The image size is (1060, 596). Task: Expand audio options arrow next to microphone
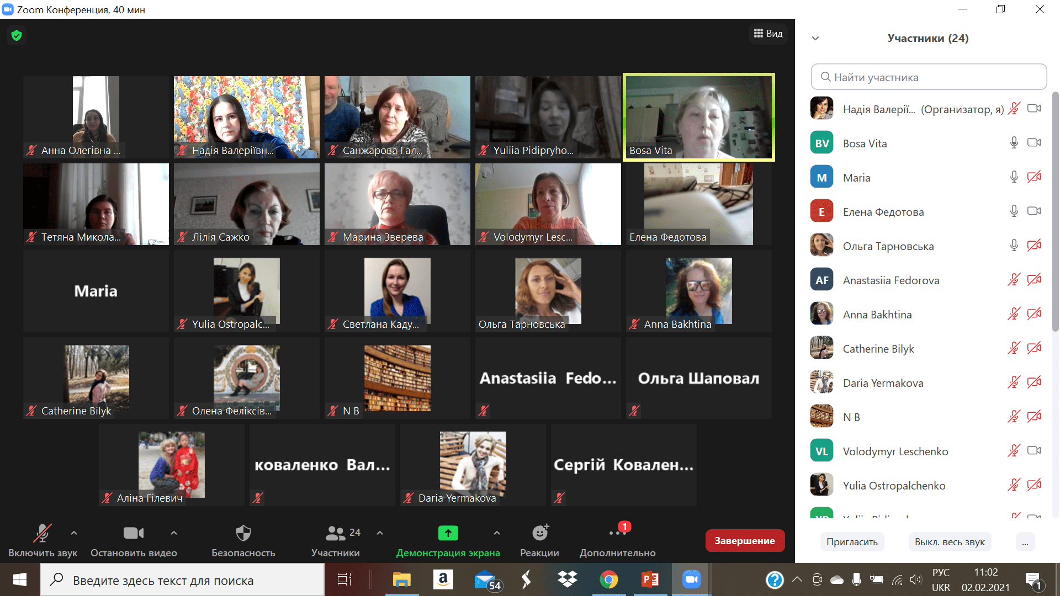click(74, 533)
